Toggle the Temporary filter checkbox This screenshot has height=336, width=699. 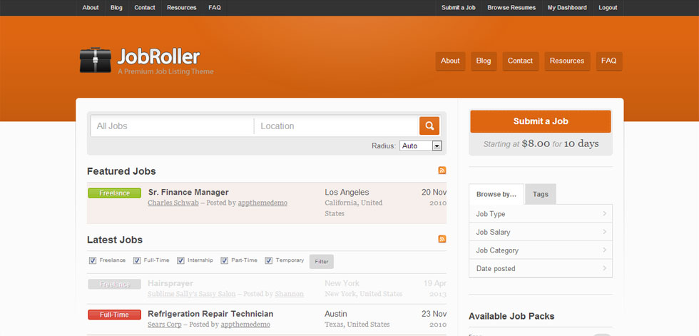point(269,260)
